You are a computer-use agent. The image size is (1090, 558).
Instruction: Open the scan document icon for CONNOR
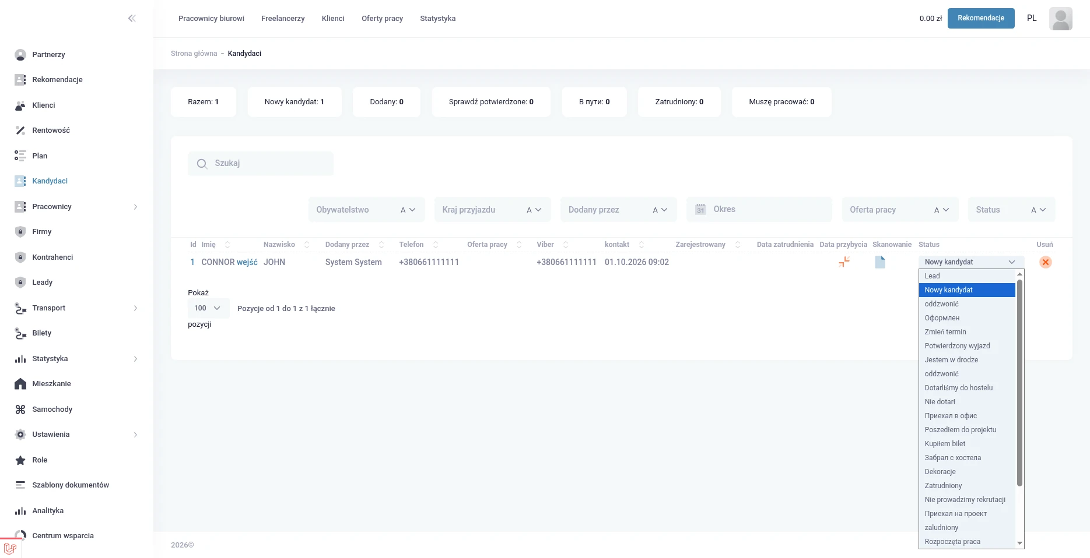point(880,262)
